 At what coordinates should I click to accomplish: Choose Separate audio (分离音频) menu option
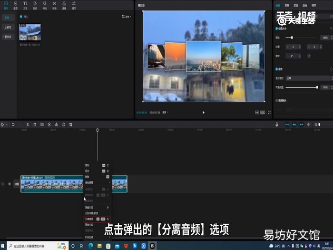[x=97, y=219]
